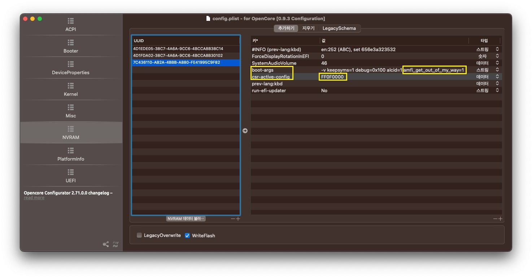Open type dropdown for prev-lang:kbd row
The width and height of the screenshot is (532, 278).
tap(497, 84)
